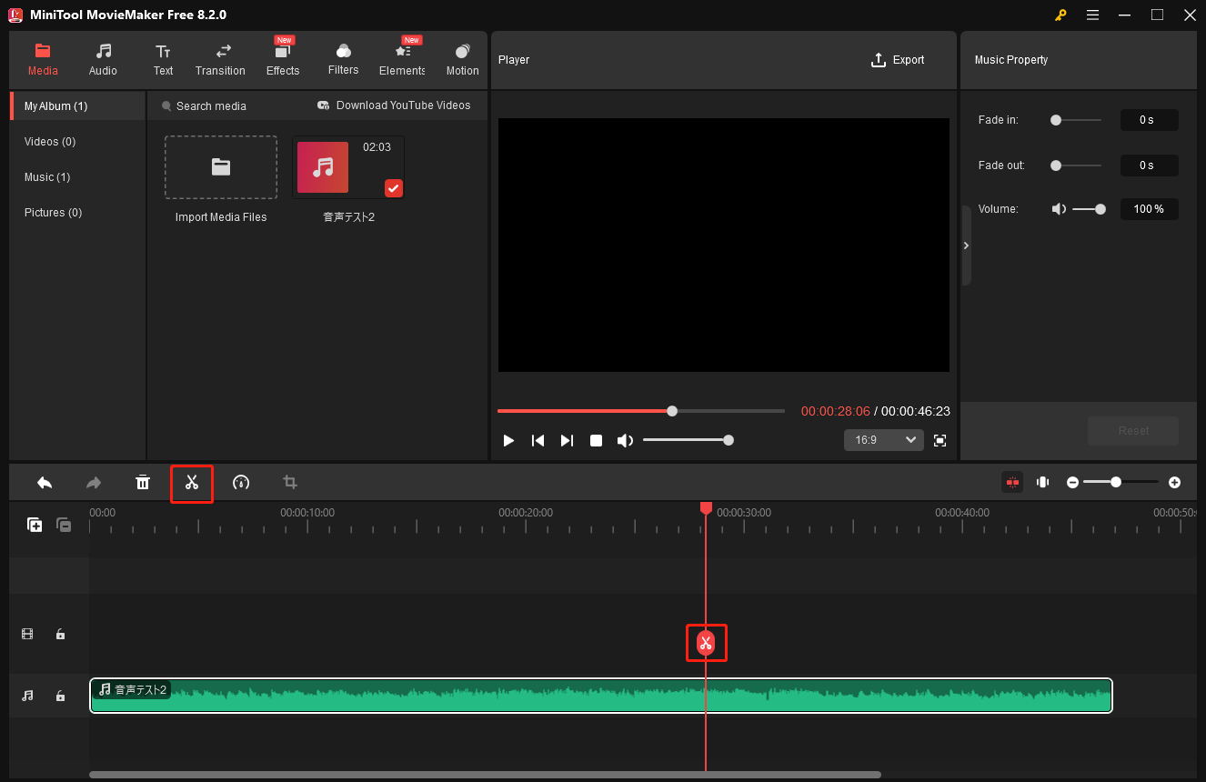Adjust the timeline zoom slider
The height and width of the screenshot is (782, 1206).
[x=1121, y=482]
